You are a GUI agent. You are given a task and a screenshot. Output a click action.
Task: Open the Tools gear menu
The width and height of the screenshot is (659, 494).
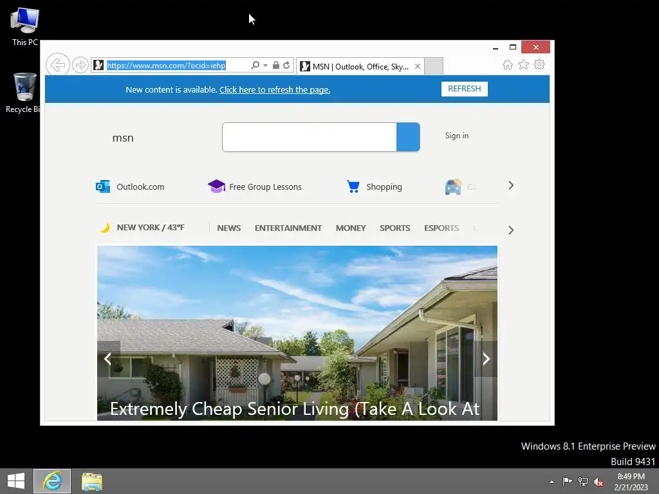pyautogui.click(x=539, y=65)
